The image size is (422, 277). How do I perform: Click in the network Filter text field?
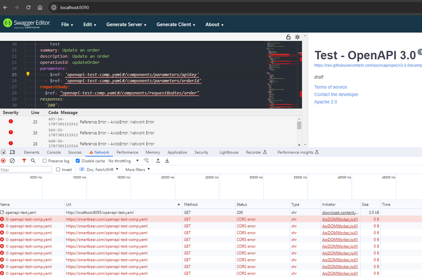26,169
